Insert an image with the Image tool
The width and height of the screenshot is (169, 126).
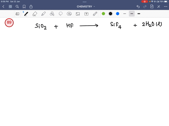[78, 14]
